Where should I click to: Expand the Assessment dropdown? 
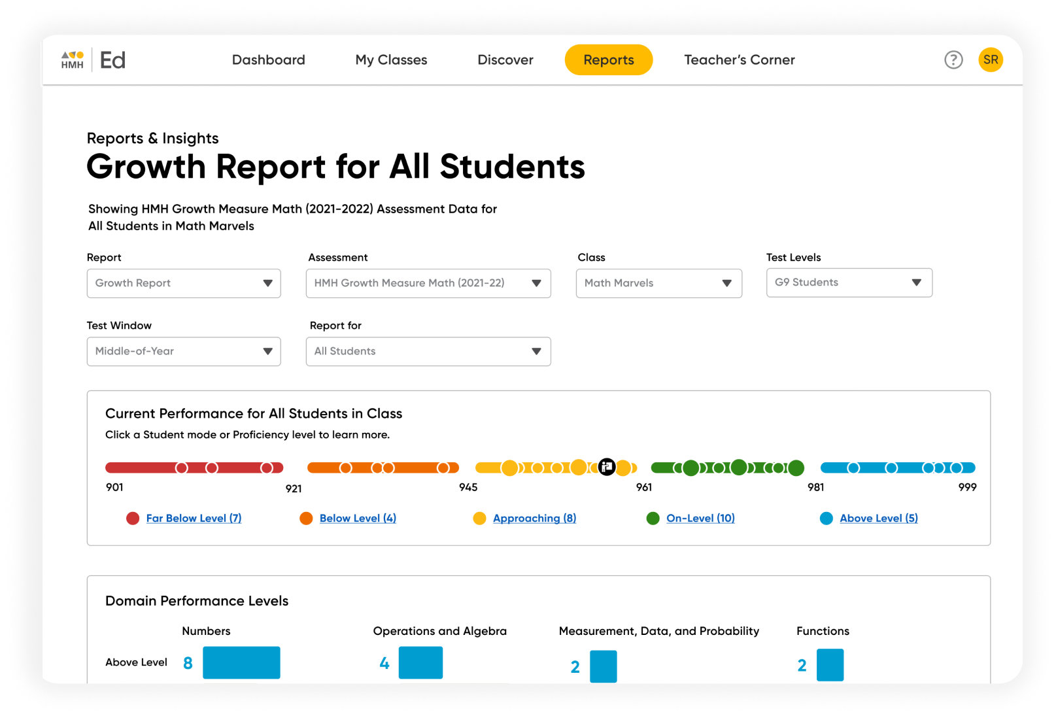pos(428,283)
